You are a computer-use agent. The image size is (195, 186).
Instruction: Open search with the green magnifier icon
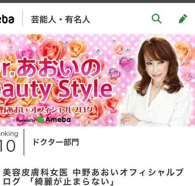pyautogui.click(x=157, y=19)
